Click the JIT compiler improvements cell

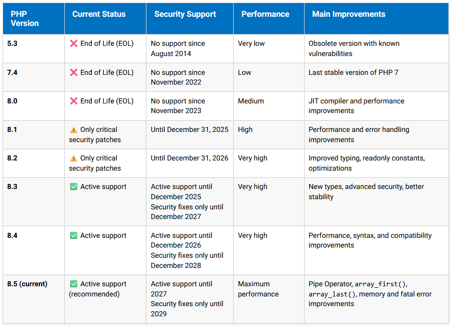[x=356, y=106]
